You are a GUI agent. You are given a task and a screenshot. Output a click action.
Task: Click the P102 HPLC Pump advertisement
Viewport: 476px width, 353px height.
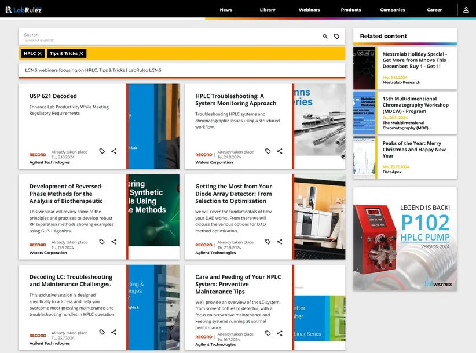point(405,238)
